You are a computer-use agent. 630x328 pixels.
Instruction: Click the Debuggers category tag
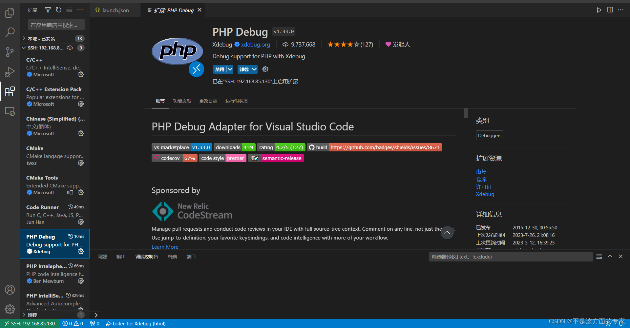click(x=490, y=135)
